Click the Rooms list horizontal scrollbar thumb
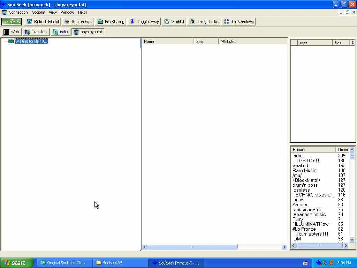The height and width of the screenshot is (268, 357). (320, 245)
